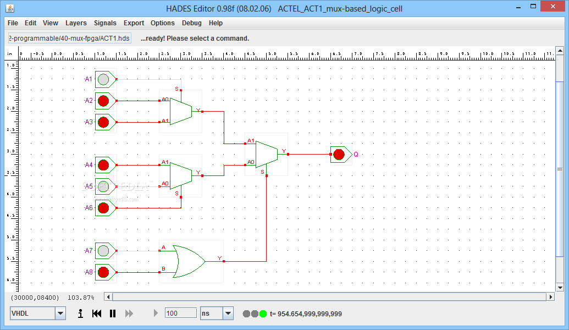
Task: Open the Export menu item
Action: pyautogui.click(x=134, y=23)
